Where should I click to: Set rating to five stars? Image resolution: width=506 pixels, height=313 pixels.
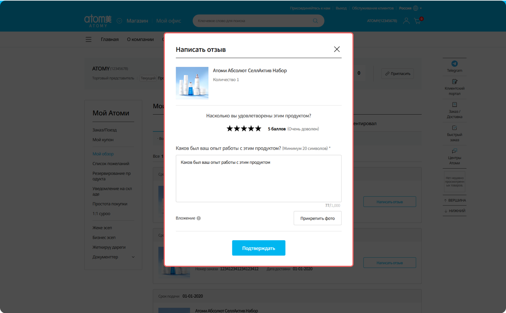coord(258,129)
